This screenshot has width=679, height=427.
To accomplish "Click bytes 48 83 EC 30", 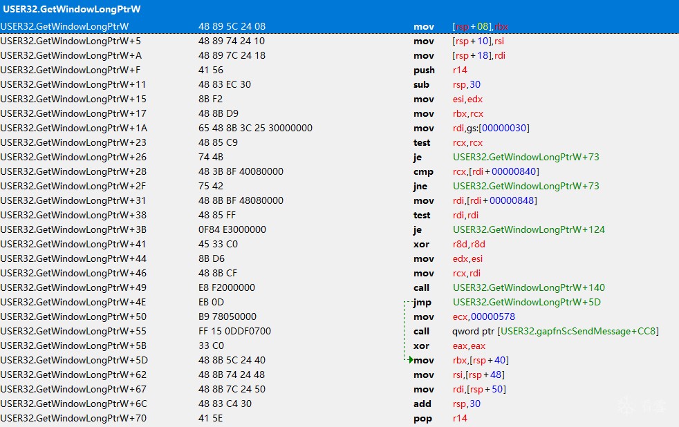I will [x=224, y=84].
